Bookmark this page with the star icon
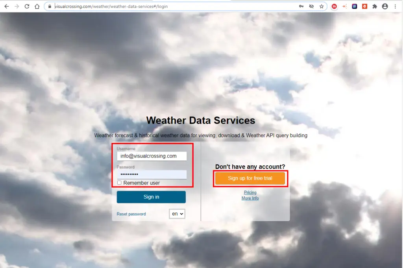Image resolution: width=403 pixels, height=268 pixels. (x=322, y=6)
